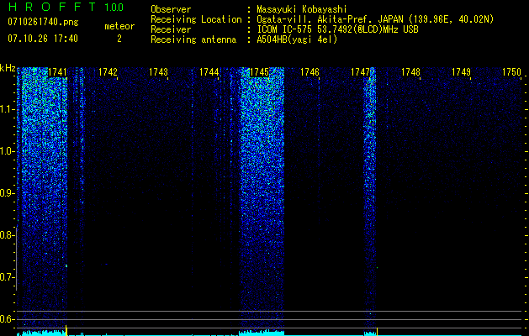Click the 1750 time marker
The image size is (529, 336).
coord(511,72)
